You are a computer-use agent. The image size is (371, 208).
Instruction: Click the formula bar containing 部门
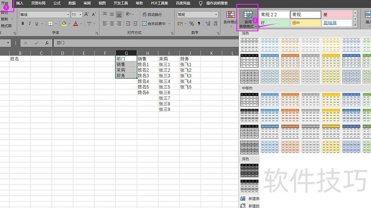(139, 43)
